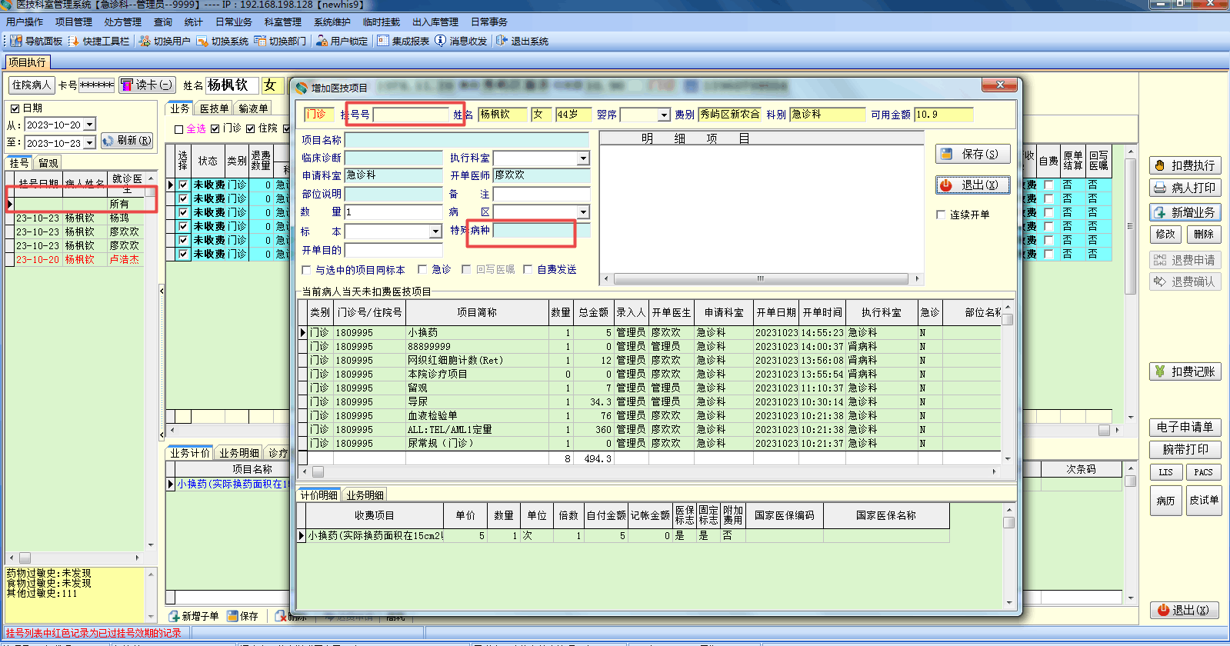
Task: Select the 网织红细胞计数(Ret) row
Action: 655,361
